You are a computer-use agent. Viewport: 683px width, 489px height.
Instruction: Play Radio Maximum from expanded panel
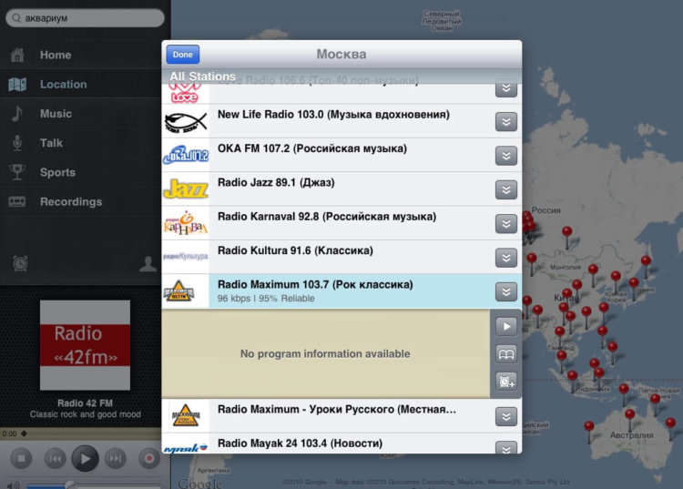coord(505,327)
